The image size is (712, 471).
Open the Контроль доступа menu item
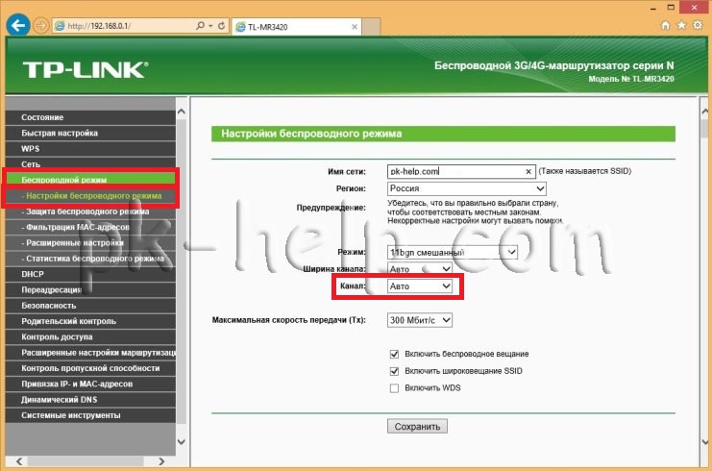90,337
